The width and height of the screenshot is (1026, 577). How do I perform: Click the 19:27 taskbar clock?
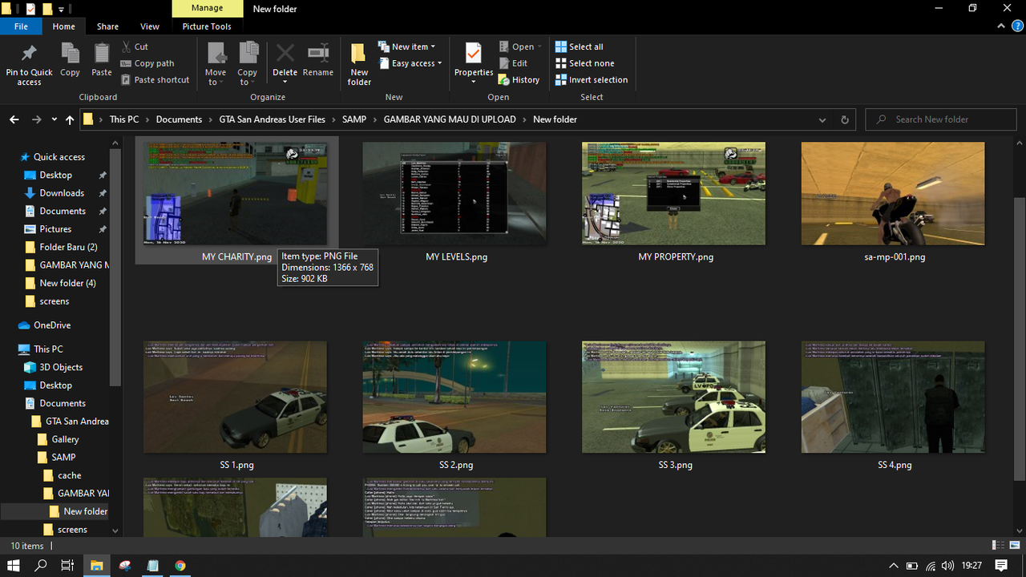[971, 566]
